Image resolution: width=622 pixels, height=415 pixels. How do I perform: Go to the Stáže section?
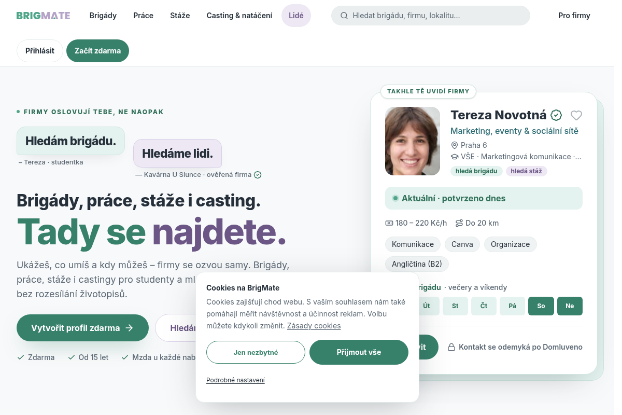tap(180, 16)
